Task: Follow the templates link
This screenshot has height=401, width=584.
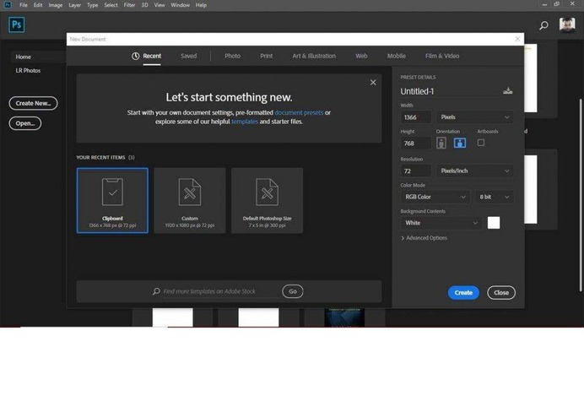Action: coord(245,122)
